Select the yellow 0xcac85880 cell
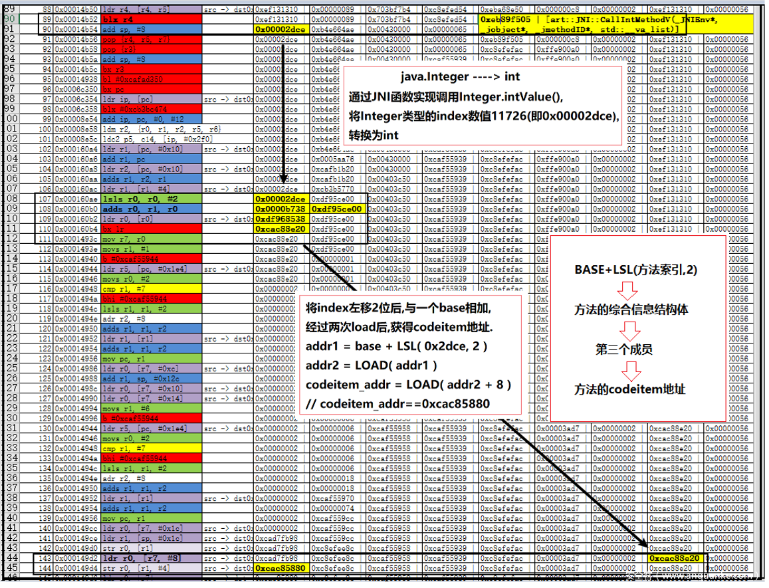The image size is (769, 588). point(282,568)
